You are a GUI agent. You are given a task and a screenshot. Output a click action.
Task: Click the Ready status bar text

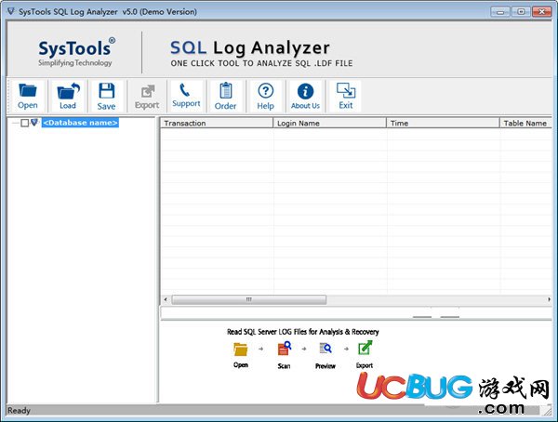[19, 410]
